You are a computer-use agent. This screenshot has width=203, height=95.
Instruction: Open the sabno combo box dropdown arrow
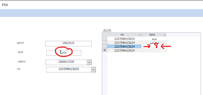(89, 62)
